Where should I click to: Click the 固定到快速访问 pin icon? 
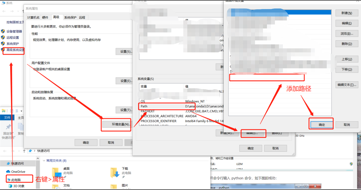click(9, 127)
